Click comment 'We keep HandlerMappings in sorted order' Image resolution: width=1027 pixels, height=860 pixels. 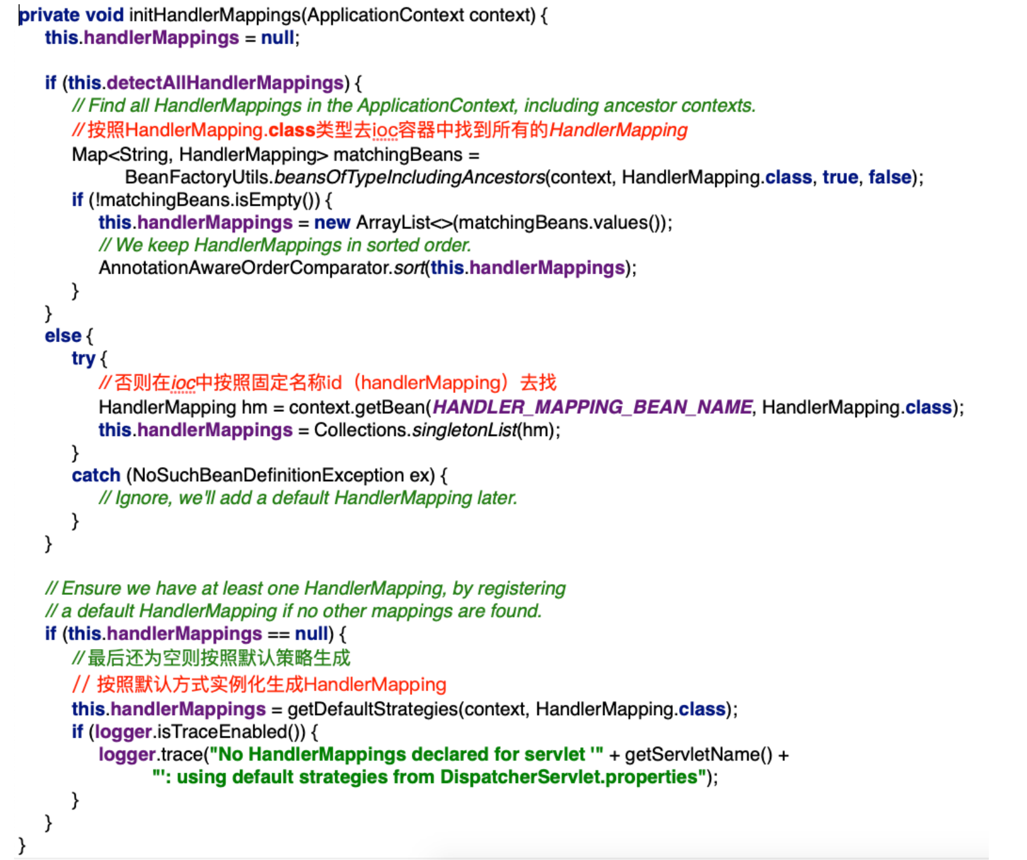tap(285, 245)
